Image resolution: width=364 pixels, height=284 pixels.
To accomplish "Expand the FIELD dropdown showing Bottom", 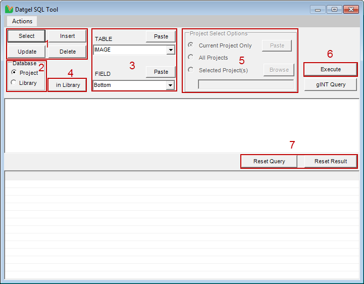I will (170, 85).
